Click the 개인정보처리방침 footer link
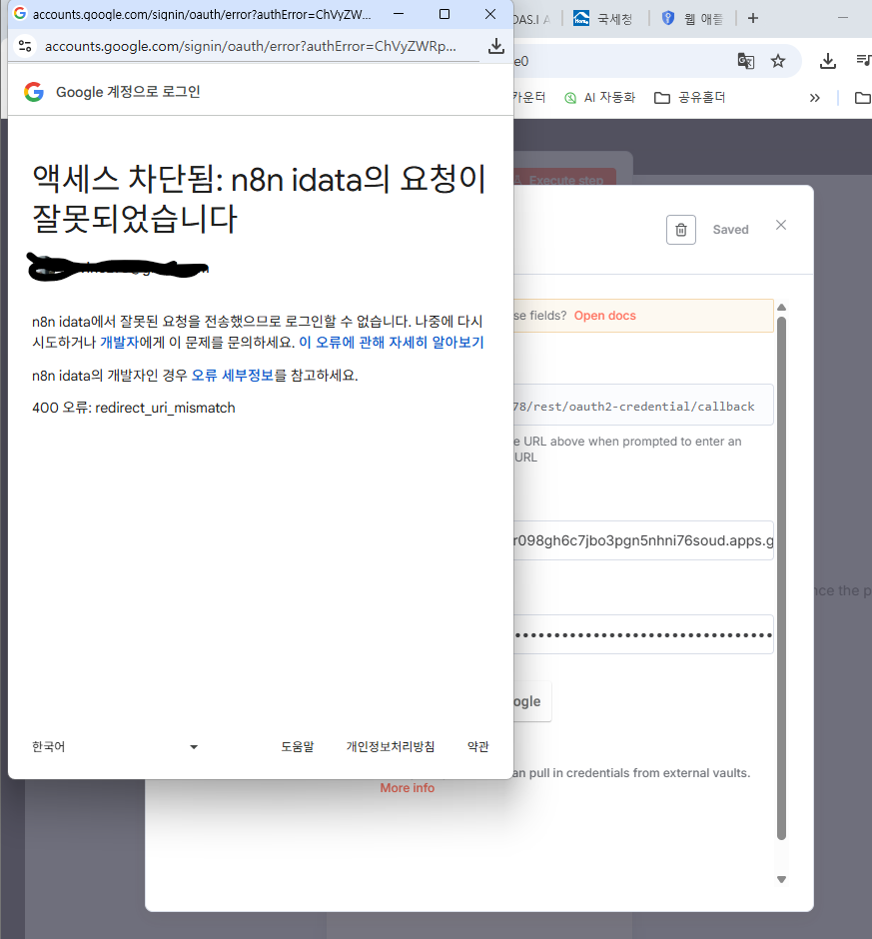 pyautogui.click(x=391, y=747)
